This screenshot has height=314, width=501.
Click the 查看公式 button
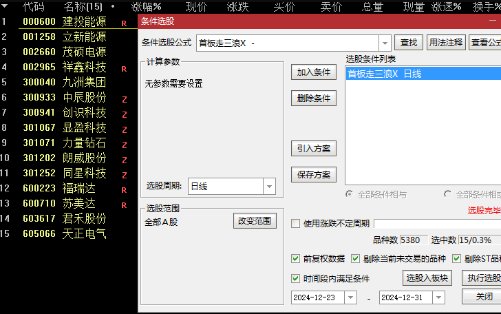[485, 43]
